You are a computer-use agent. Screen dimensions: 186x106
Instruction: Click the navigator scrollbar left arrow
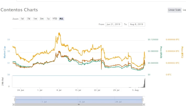click(14, 104)
